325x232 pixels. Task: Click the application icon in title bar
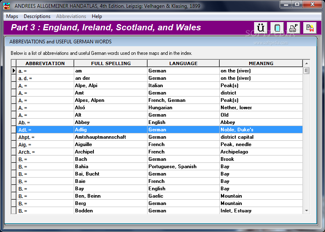pyautogui.click(x=7, y=6)
